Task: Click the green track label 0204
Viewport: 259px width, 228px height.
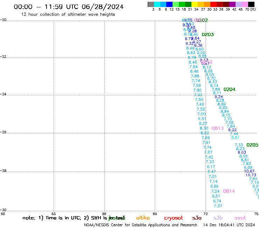Action: (230, 89)
